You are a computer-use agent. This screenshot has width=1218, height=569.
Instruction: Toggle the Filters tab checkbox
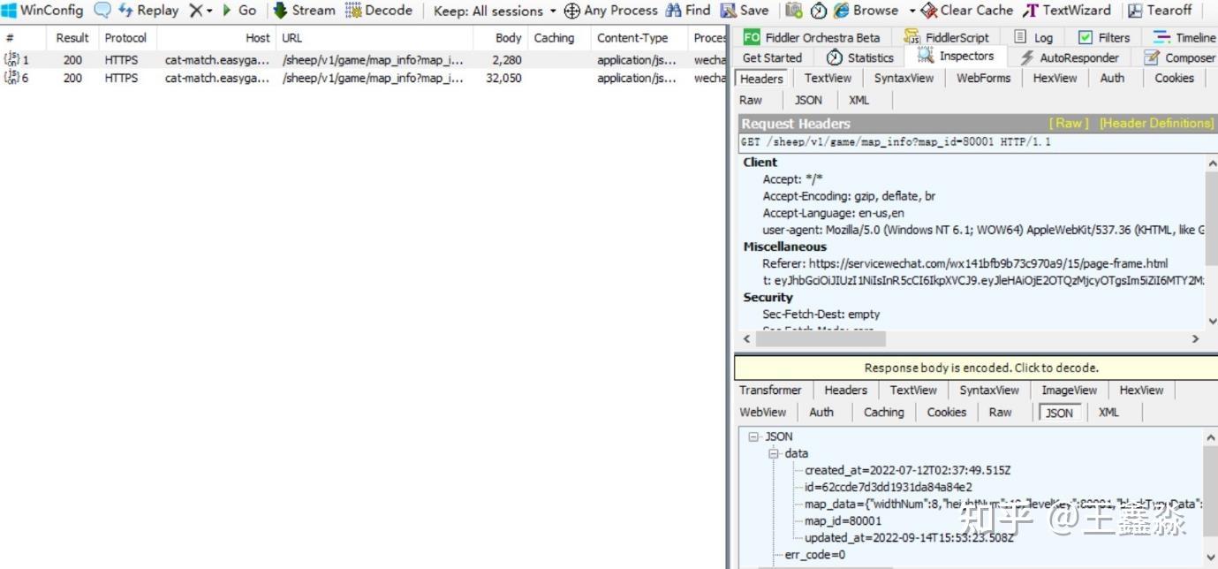1086,37
